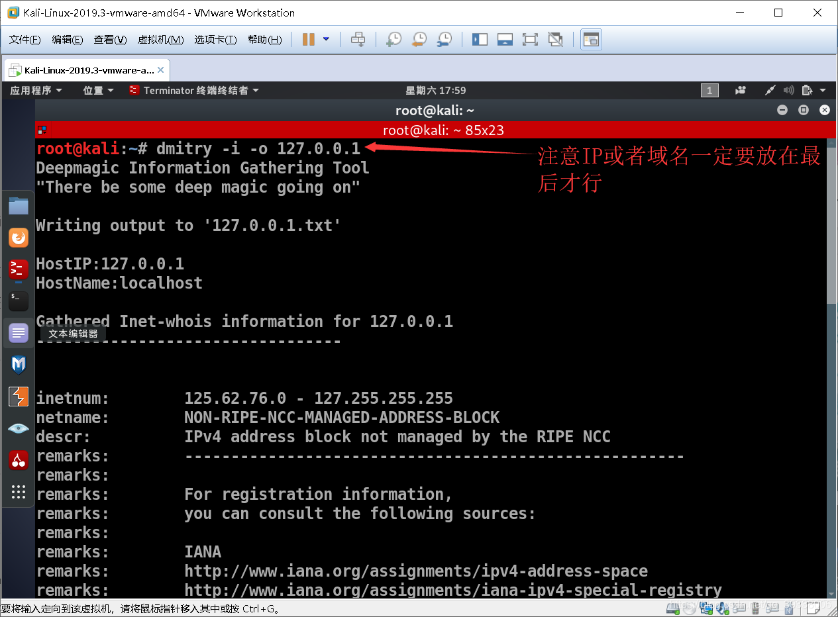Click the clock 星期六 17:59

(436, 90)
